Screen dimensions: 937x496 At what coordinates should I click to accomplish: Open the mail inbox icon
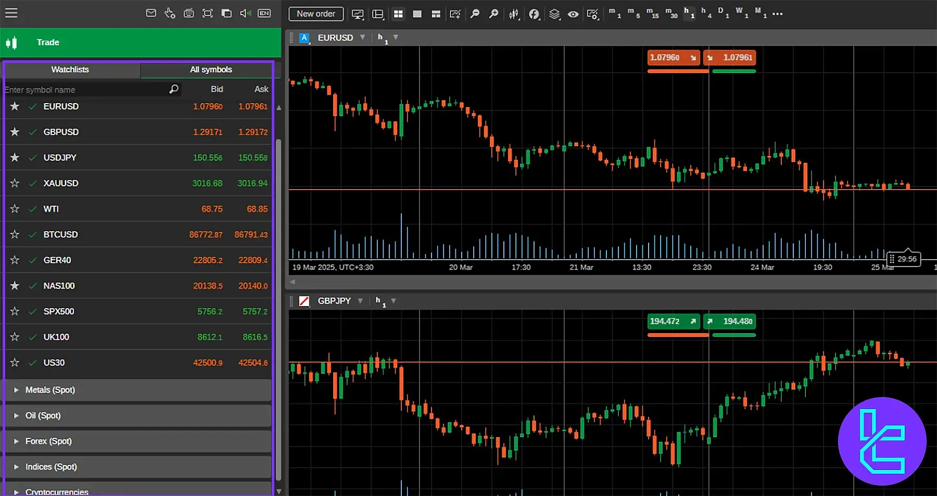point(151,13)
